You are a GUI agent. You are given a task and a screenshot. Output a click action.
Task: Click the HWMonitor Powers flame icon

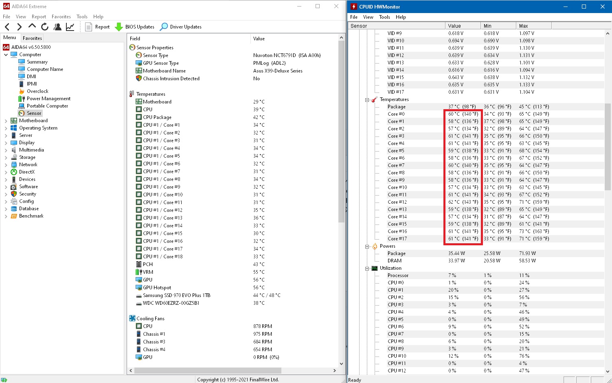tap(375, 246)
